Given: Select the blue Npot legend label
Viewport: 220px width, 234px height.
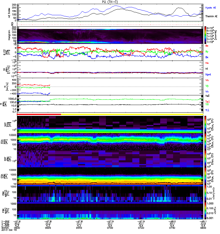Looking at the screenshot, I should point(208,75).
